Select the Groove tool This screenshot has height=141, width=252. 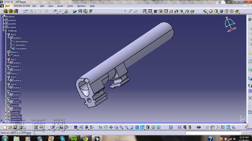[161, 12]
